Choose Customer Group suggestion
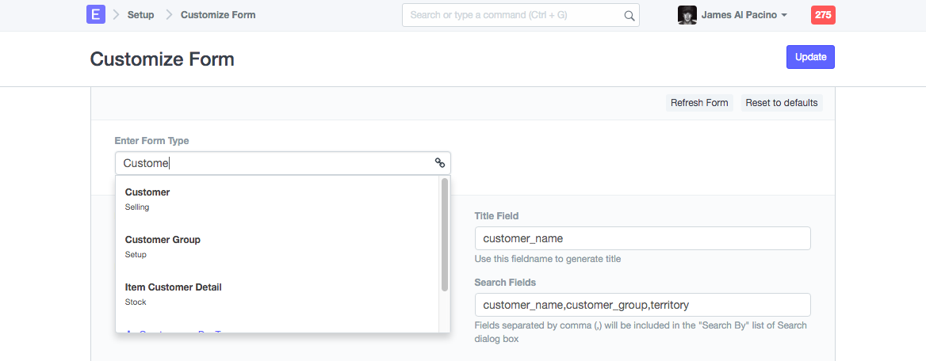 coord(163,246)
